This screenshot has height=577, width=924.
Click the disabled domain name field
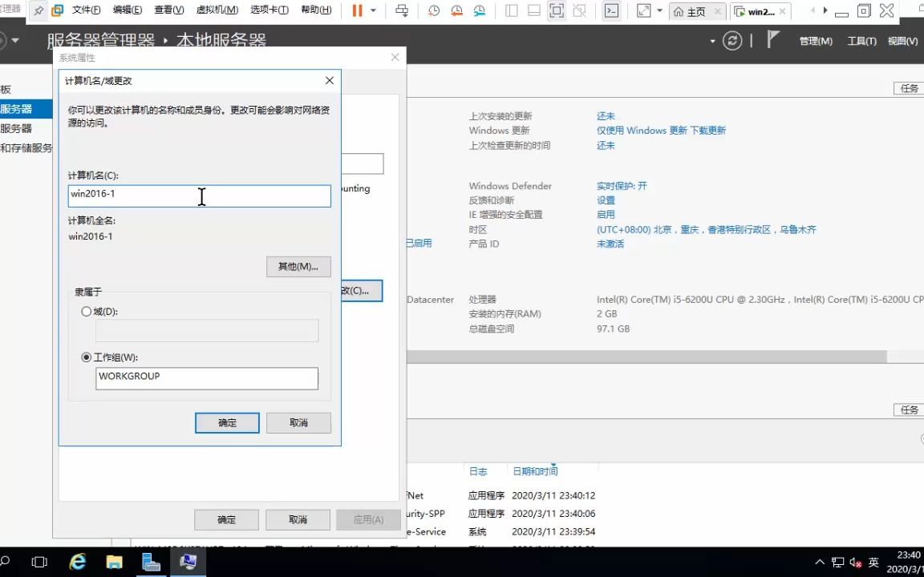(207, 330)
